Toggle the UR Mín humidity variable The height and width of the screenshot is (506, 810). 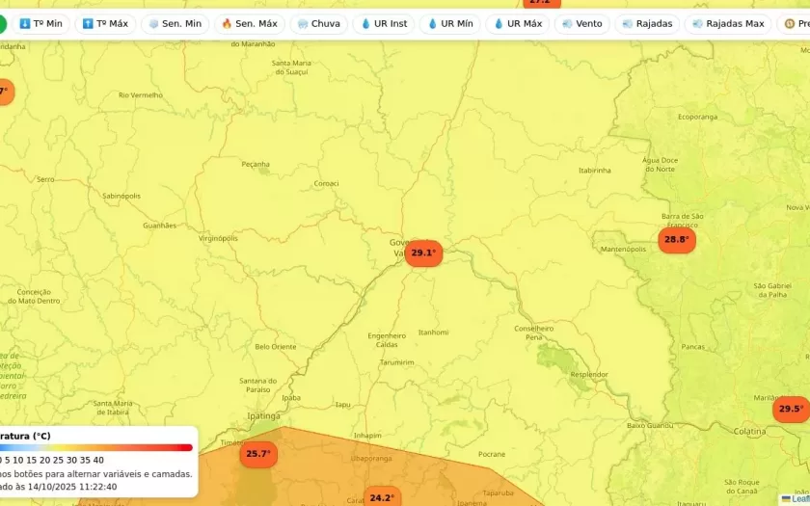449,23
